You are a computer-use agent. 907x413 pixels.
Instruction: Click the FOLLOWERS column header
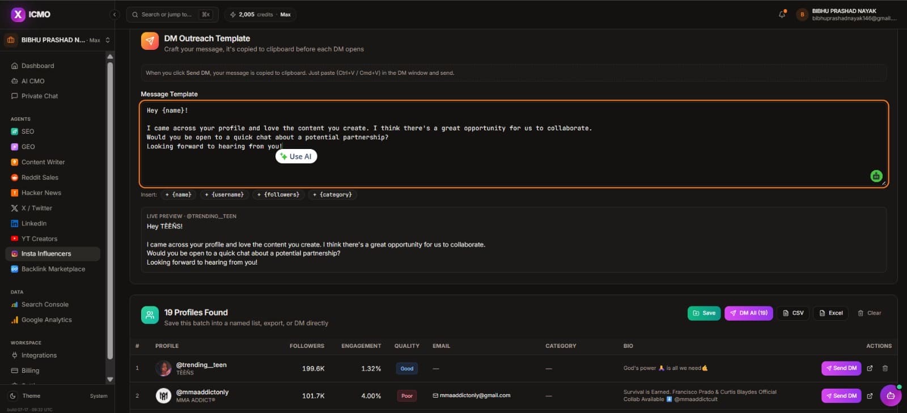[307, 346]
